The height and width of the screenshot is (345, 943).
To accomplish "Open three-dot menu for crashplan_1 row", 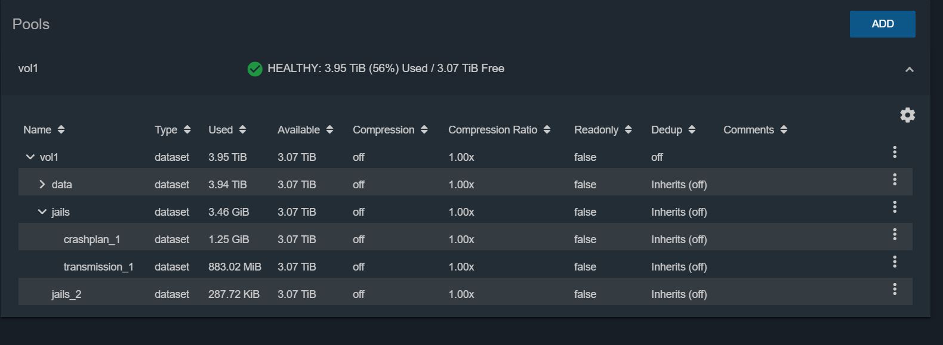I will [x=894, y=234].
